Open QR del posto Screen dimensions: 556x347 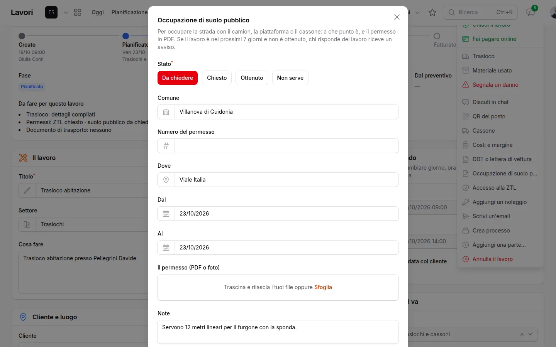point(500,116)
